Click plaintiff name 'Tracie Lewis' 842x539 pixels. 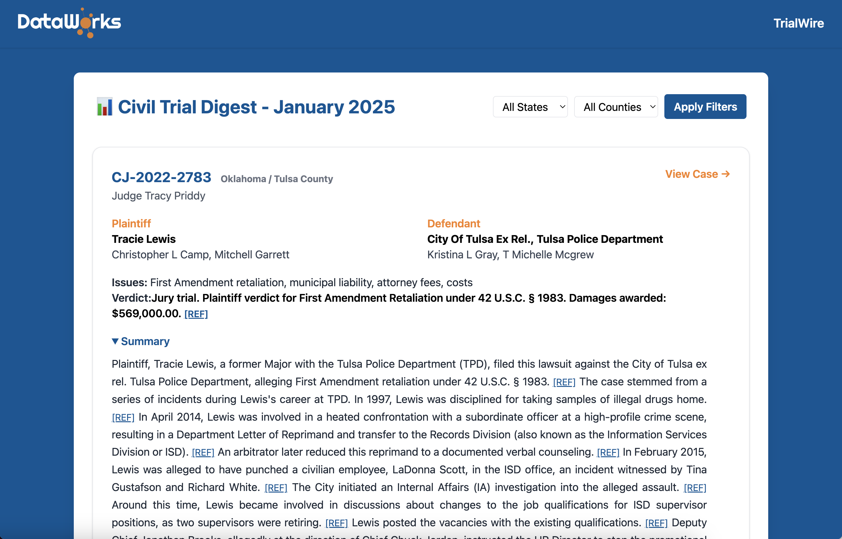tap(144, 239)
